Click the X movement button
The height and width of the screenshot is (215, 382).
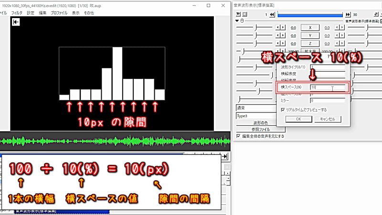pos(310,28)
